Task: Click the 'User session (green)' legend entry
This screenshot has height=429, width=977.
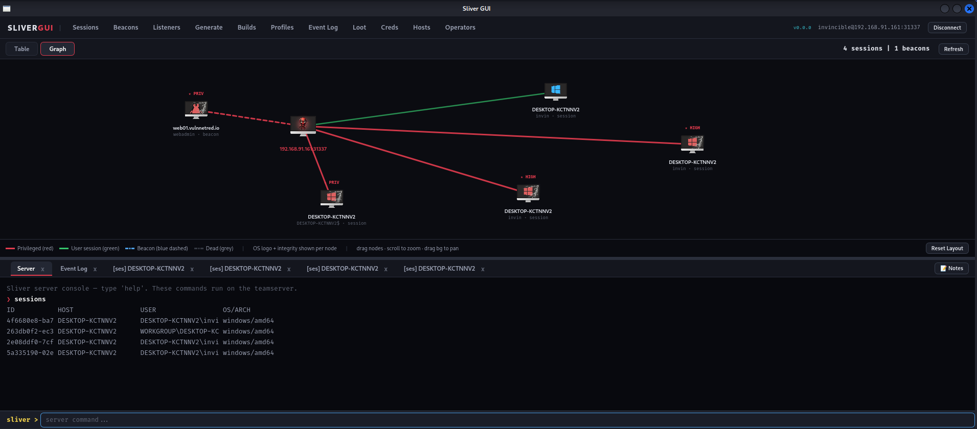Action: [89, 248]
